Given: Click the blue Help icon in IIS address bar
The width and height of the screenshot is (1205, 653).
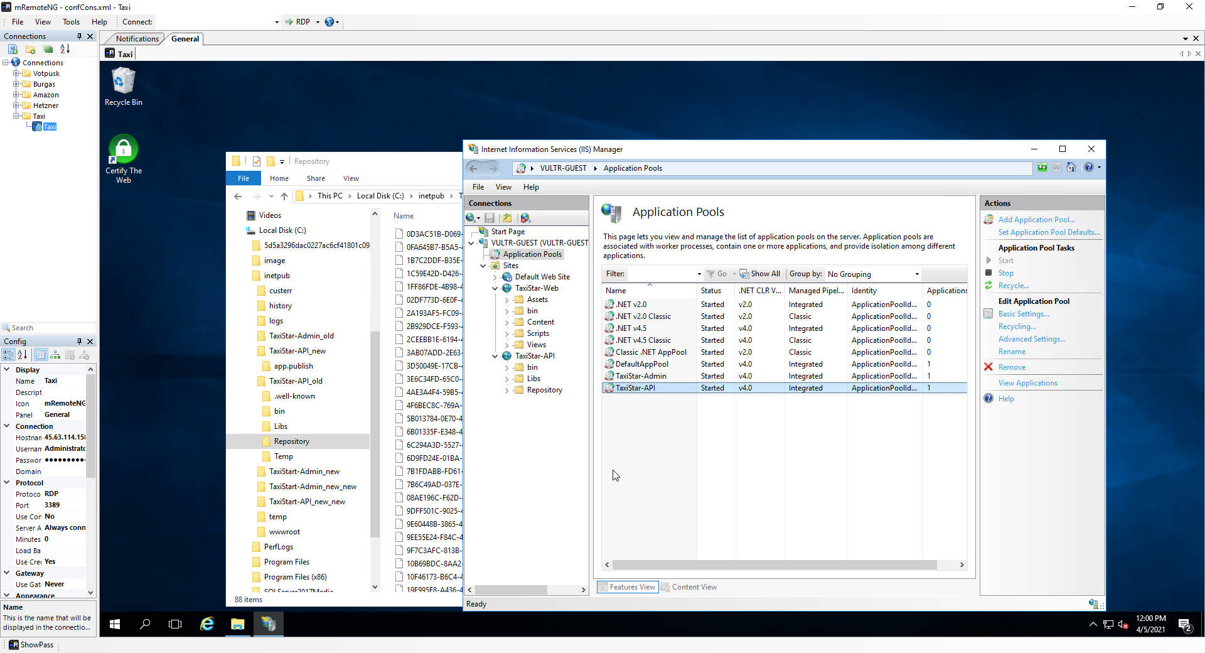Looking at the screenshot, I should click(1089, 168).
